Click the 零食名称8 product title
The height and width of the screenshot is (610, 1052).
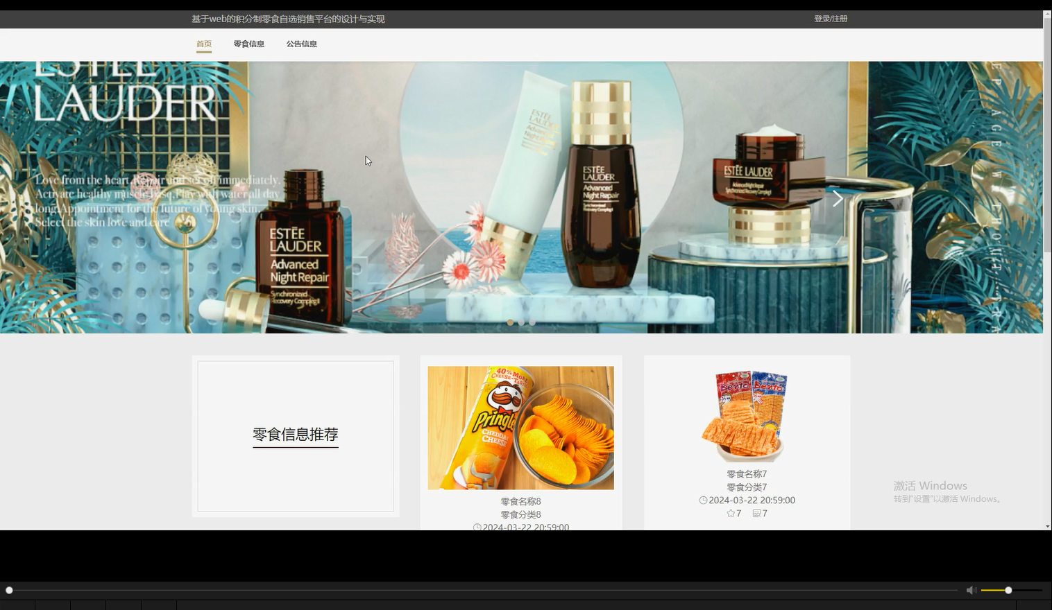click(520, 500)
